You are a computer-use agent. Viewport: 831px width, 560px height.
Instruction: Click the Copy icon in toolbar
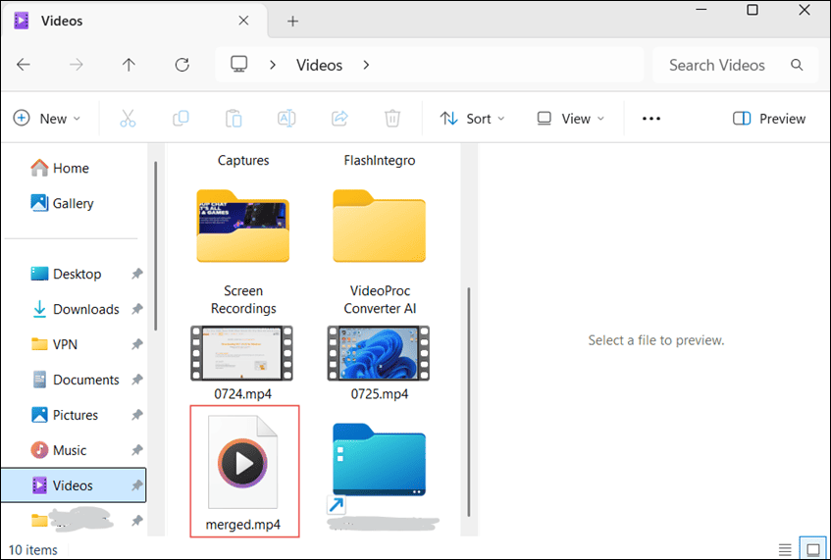[181, 118]
